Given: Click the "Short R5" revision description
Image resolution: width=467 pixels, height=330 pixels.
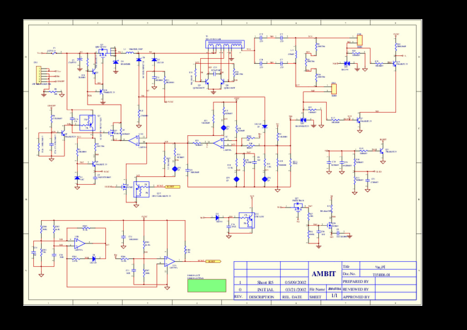Looking at the screenshot, I should [x=265, y=283].
